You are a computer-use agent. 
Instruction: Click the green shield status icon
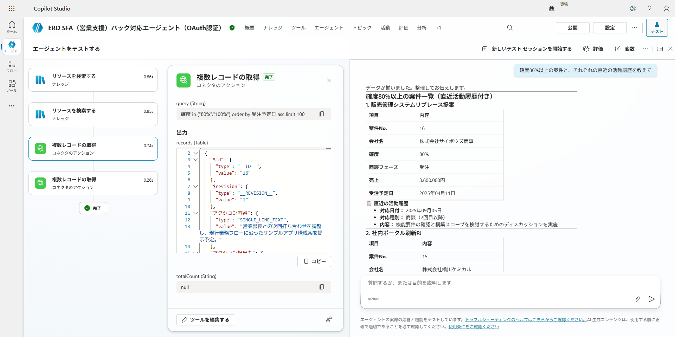[x=232, y=28]
